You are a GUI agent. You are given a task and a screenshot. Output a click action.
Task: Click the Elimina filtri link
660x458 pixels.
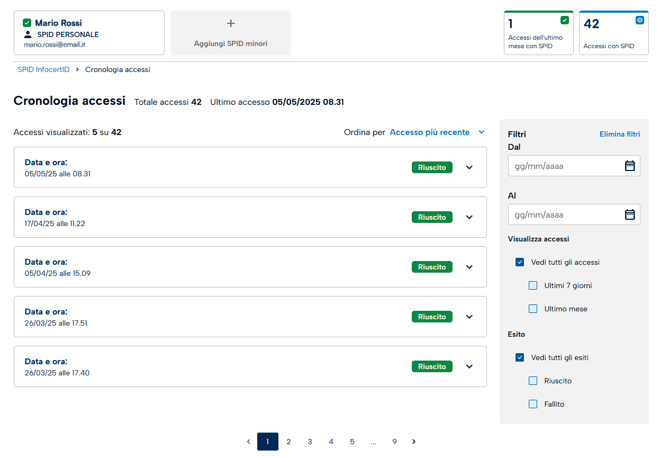coord(619,134)
